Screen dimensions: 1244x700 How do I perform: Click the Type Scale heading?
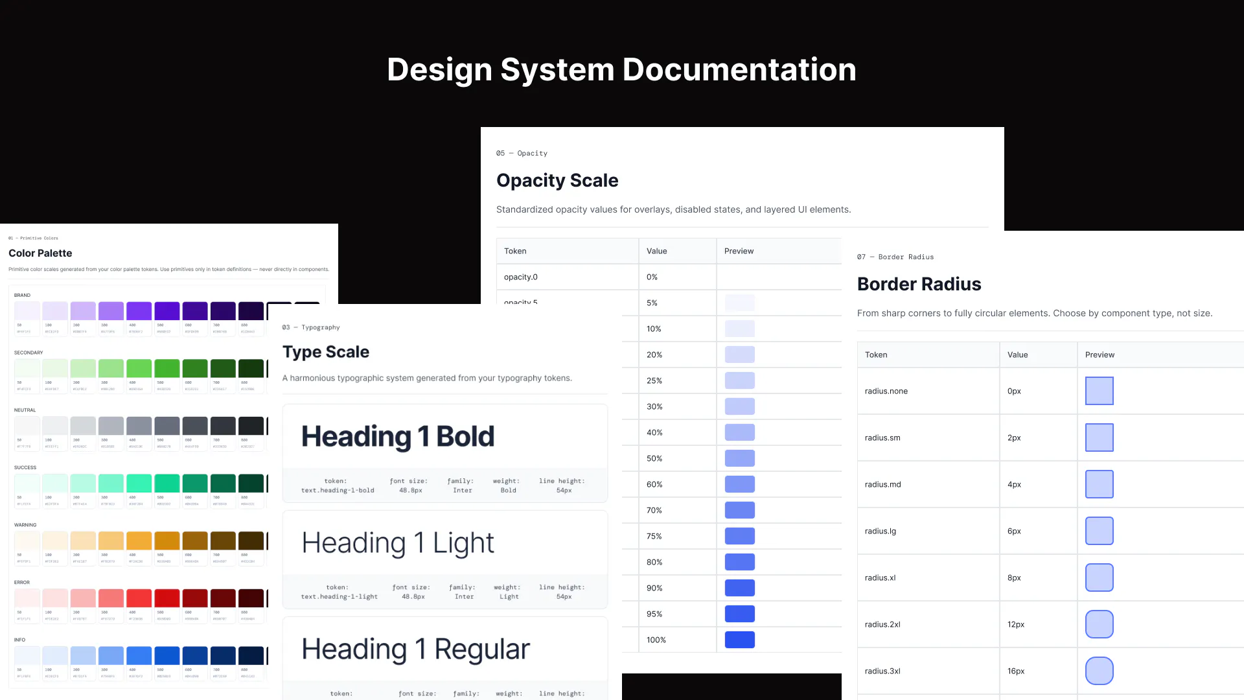click(326, 352)
